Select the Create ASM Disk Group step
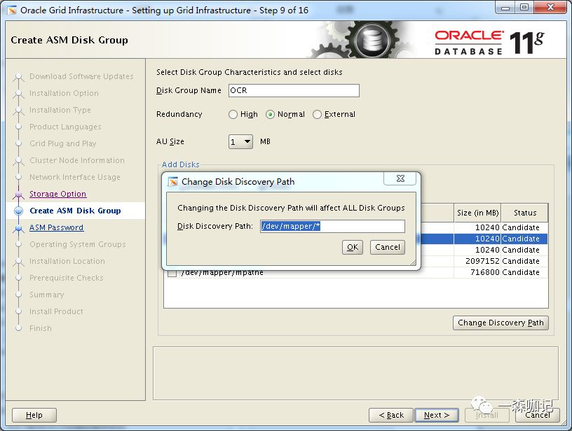Viewport: 572px width, 431px height. click(75, 211)
